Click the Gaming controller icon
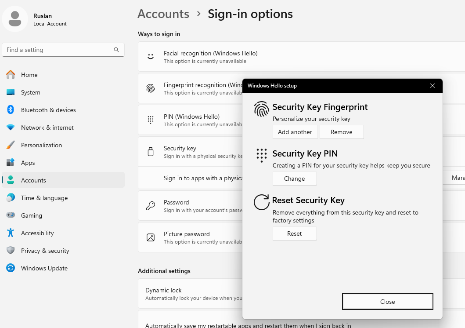The height and width of the screenshot is (328, 465). pyautogui.click(x=11, y=215)
